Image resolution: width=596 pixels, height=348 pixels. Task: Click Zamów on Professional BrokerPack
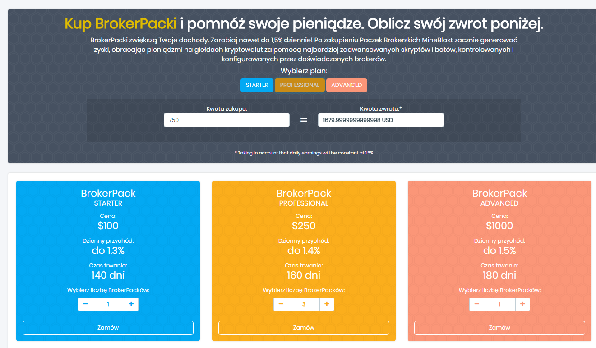(x=304, y=328)
